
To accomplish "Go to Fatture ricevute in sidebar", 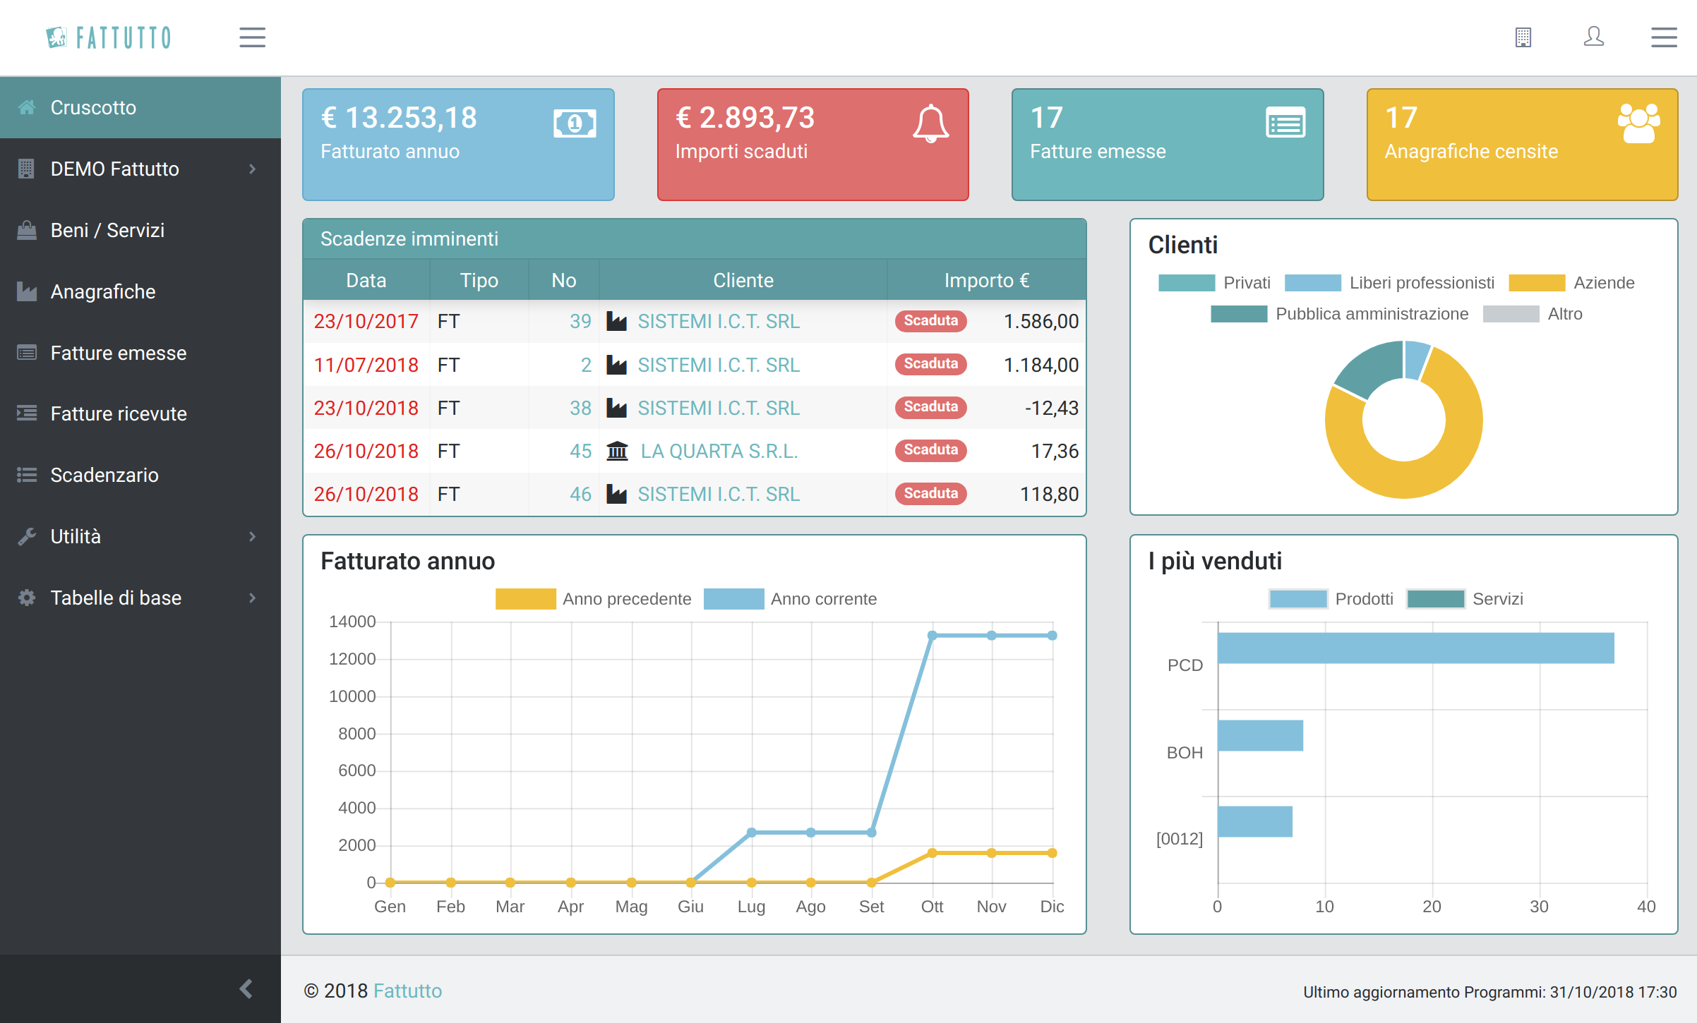I will click(x=119, y=414).
